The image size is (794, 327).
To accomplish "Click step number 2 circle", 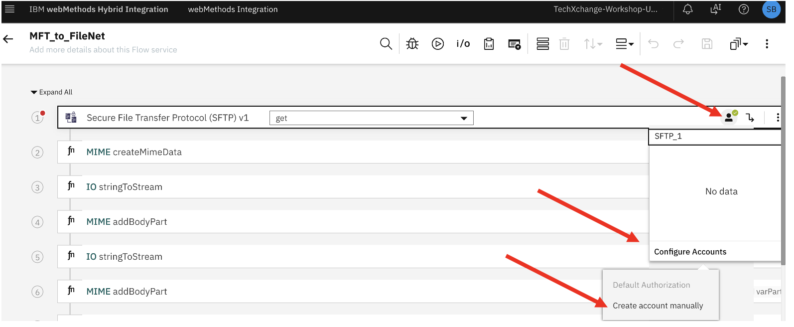I will pyautogui.click(x=37, y=153).
